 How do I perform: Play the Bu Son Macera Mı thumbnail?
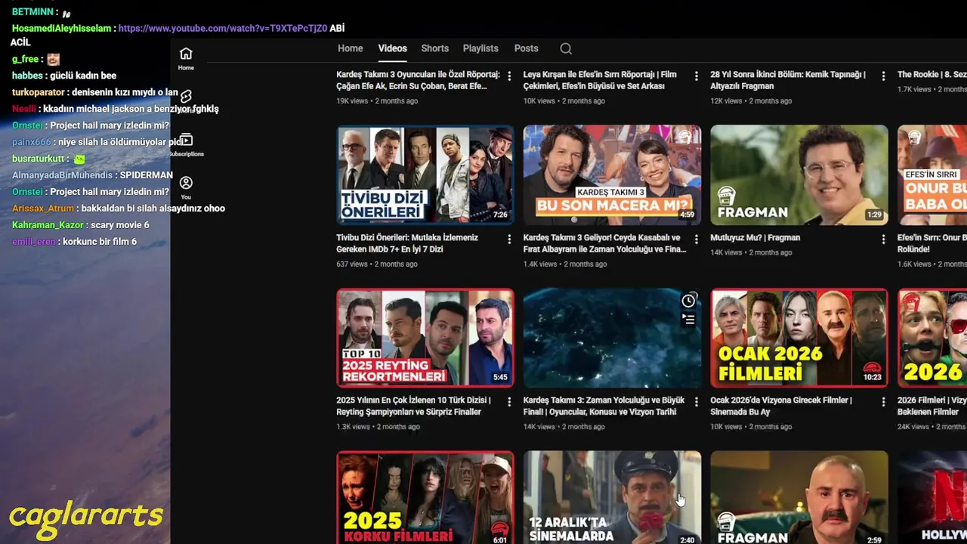(612, 175)
